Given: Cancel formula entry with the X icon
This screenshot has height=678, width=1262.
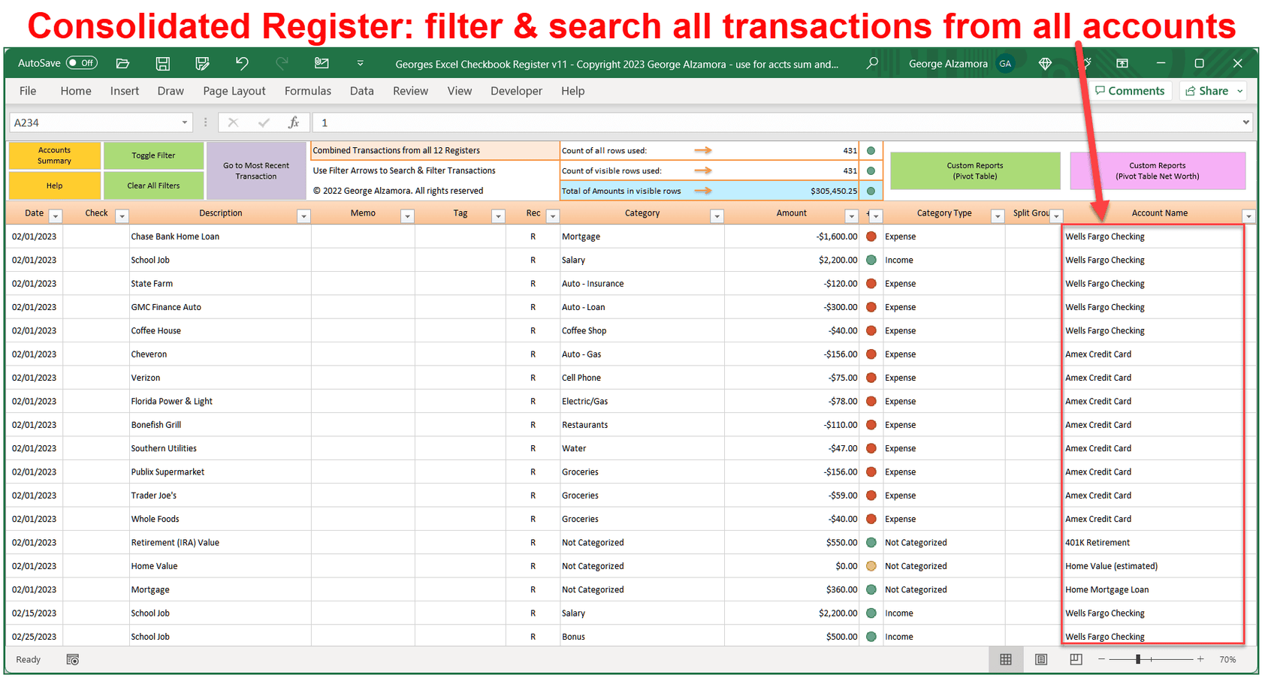Looking at the screenshot, I should coord(233,122).
